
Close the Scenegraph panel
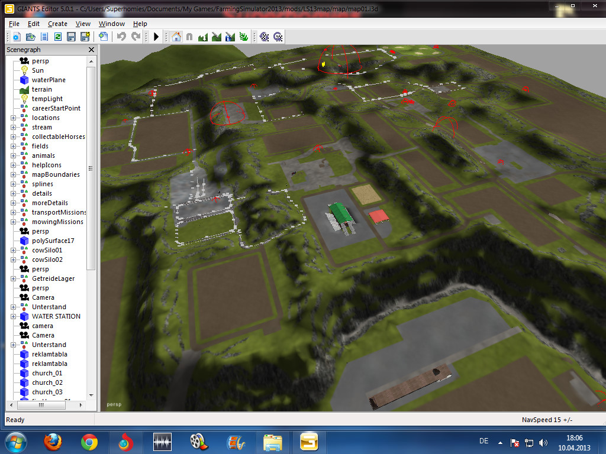pos(91,50)
